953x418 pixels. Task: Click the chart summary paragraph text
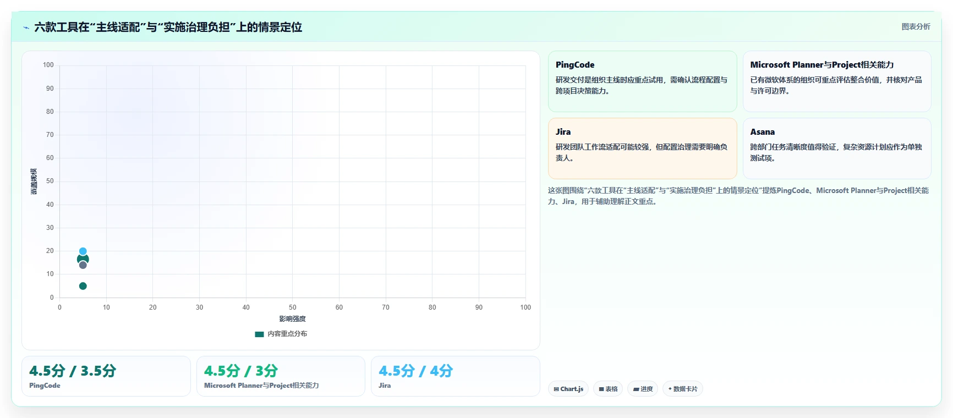click(738, 196)
